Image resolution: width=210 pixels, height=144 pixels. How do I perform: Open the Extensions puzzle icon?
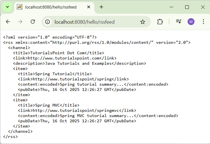point(160,22)
